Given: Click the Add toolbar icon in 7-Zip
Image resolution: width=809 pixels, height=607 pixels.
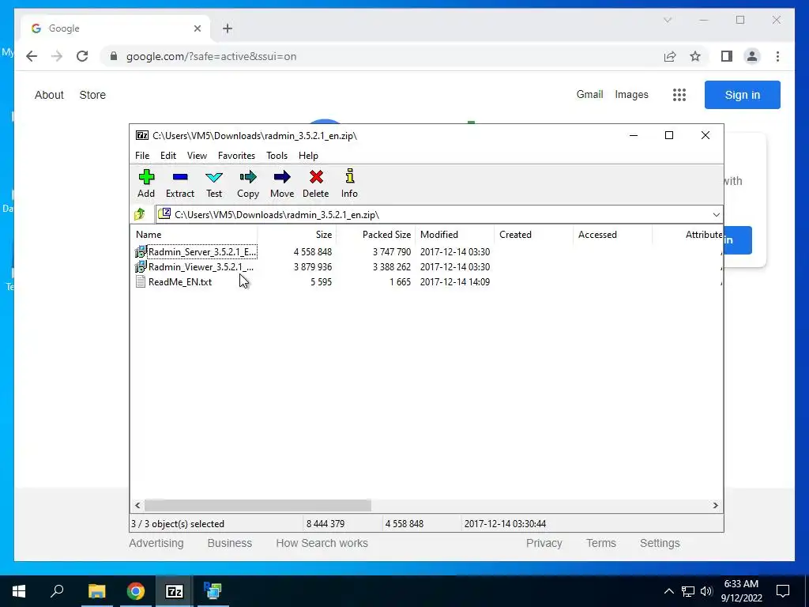Looking at the screenshot, I should (x=146, y=178).
